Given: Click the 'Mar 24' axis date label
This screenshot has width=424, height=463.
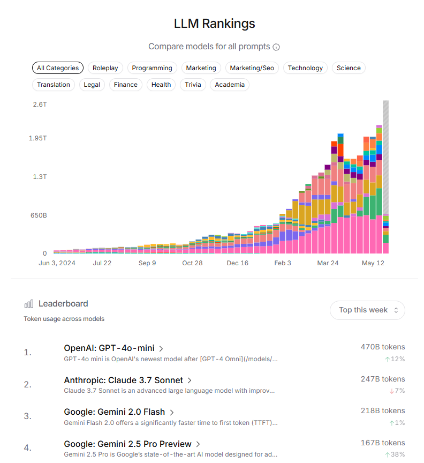Looking at the screenshot, I should (x=328, y=263).
